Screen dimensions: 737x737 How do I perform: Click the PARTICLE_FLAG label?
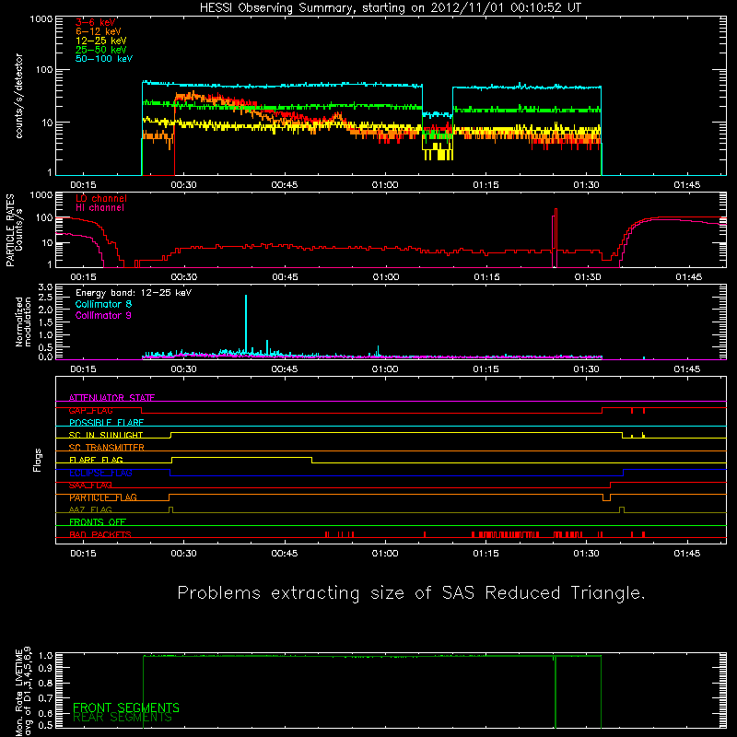pyautogui.click(x=103, y=497)
